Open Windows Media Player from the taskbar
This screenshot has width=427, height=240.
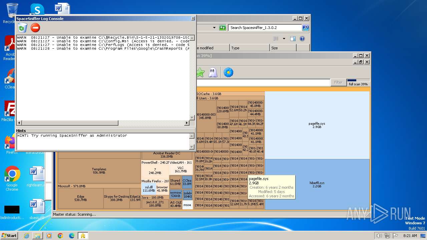click(49, 236)
